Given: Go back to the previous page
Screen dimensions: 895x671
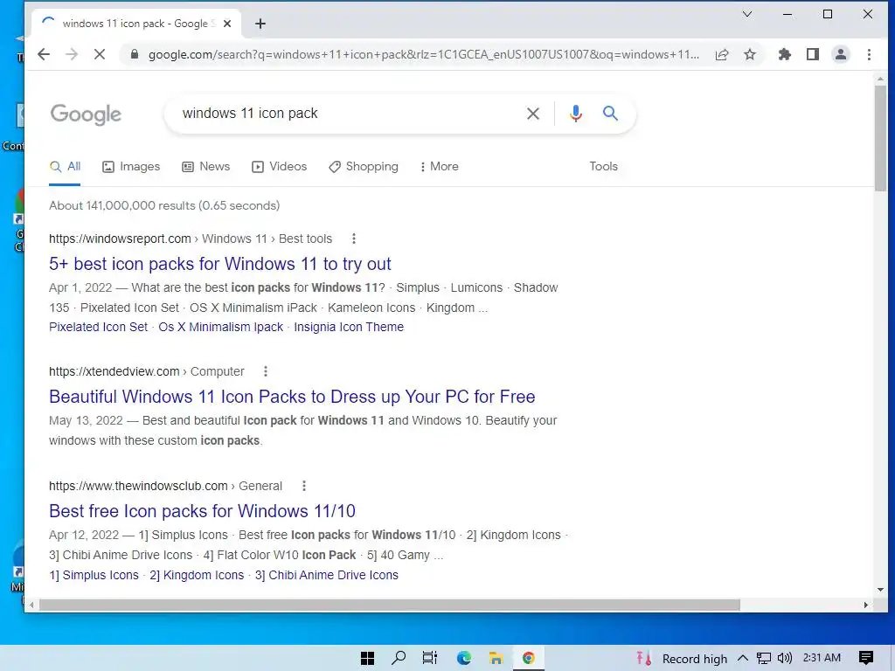Looking at the screenshot, I should coord(44,54).
